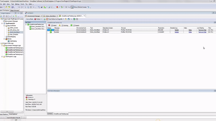Toggle the Failed filter checkbox
216x121 pixels.
coord(52,25)
